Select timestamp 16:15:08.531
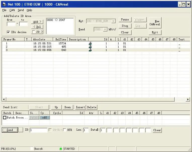This screenshot has height=152, width=192. pyautogui.click(x=42, y=43)
